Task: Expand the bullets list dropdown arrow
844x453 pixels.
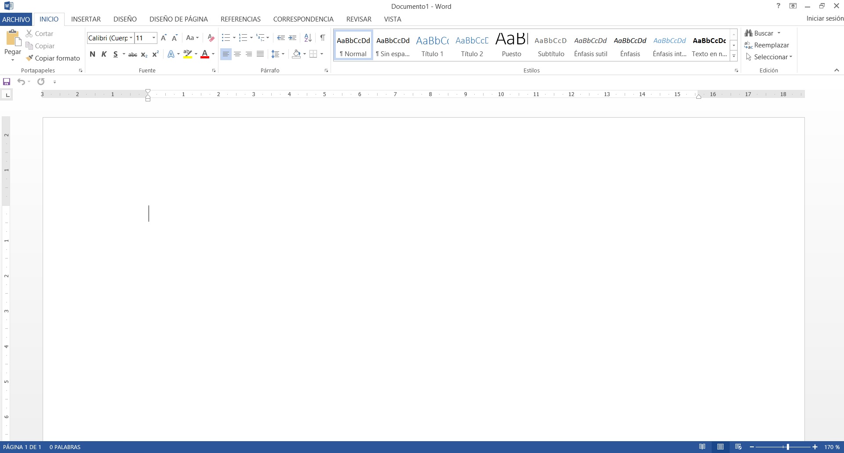Action: coord(234,38)
